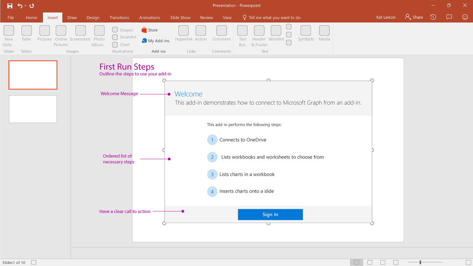The image size is (473, 266).
Task: Click the Pictures button
Action: 44,34
